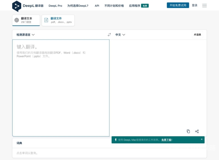The image size is (219, 160).
Task: Click the 词典 dictionary header
Action: pyautogui.click(x=19, y=143)
